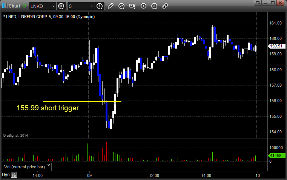
Task: Open the circled A icon menu
Action: (154, 6)
